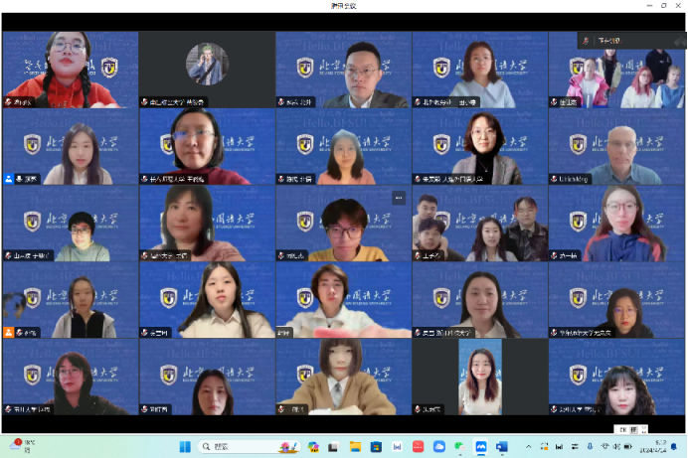Viewport: 688px width, 458px height.
Task: Open the three-dot menu on center video tile
Action: (x=399, y=198)
